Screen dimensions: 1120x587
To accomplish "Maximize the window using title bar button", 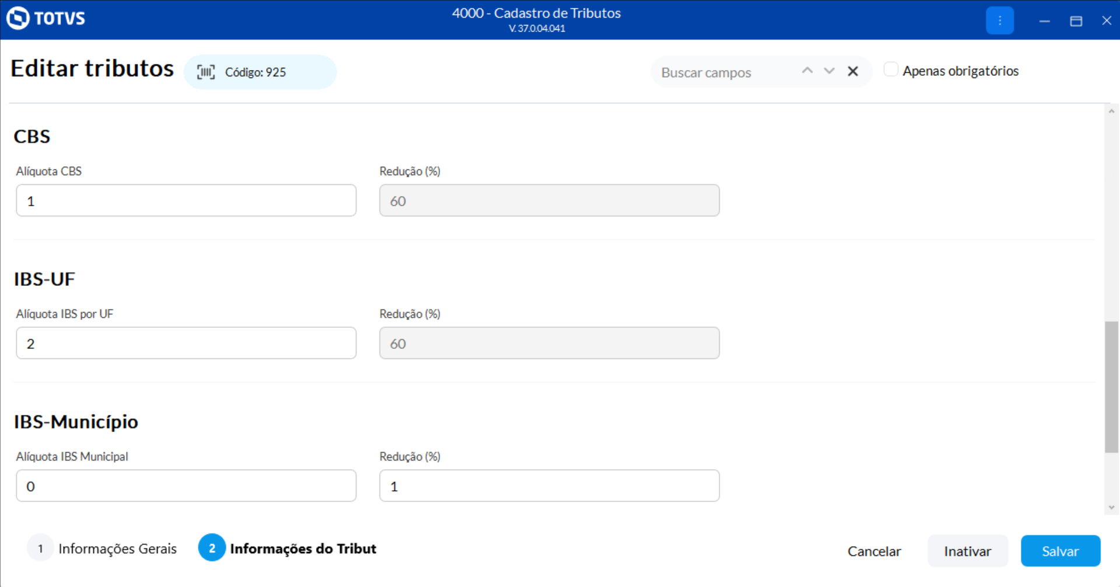I will tap(1076, 21).
